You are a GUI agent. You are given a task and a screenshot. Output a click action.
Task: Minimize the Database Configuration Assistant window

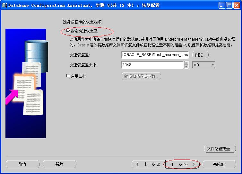pyautogui.click(x=222, y=5)
